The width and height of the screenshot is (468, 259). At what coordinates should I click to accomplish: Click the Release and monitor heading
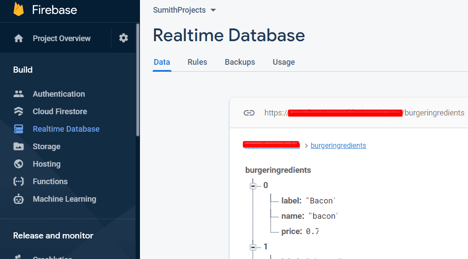(x=53, y=236)
